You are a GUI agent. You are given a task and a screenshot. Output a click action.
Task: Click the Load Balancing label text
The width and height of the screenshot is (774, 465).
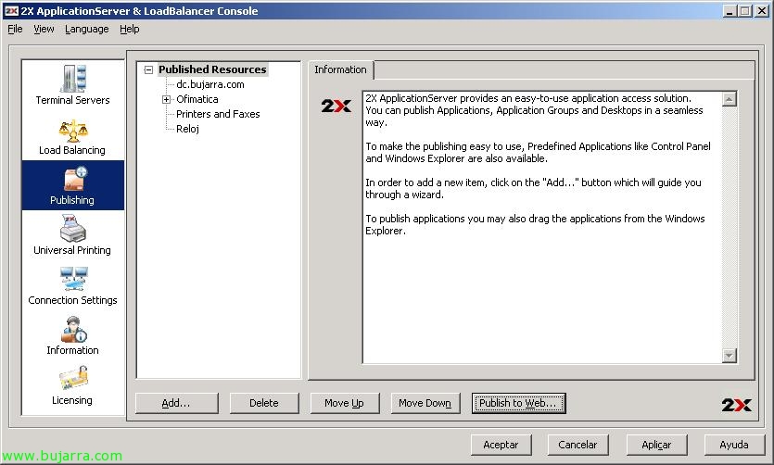[72, 150]
